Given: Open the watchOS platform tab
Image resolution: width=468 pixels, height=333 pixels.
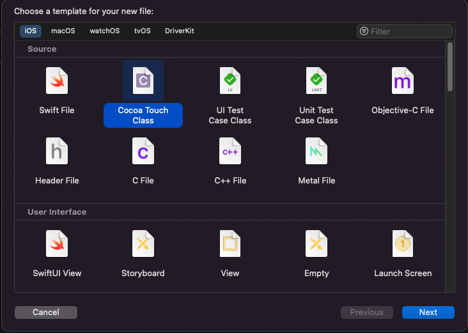Looking at the screenshot, I should click(105, 31).
